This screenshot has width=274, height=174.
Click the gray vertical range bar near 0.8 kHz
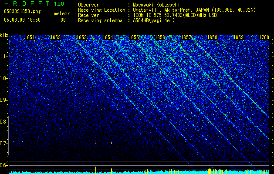tap(8, 135)
